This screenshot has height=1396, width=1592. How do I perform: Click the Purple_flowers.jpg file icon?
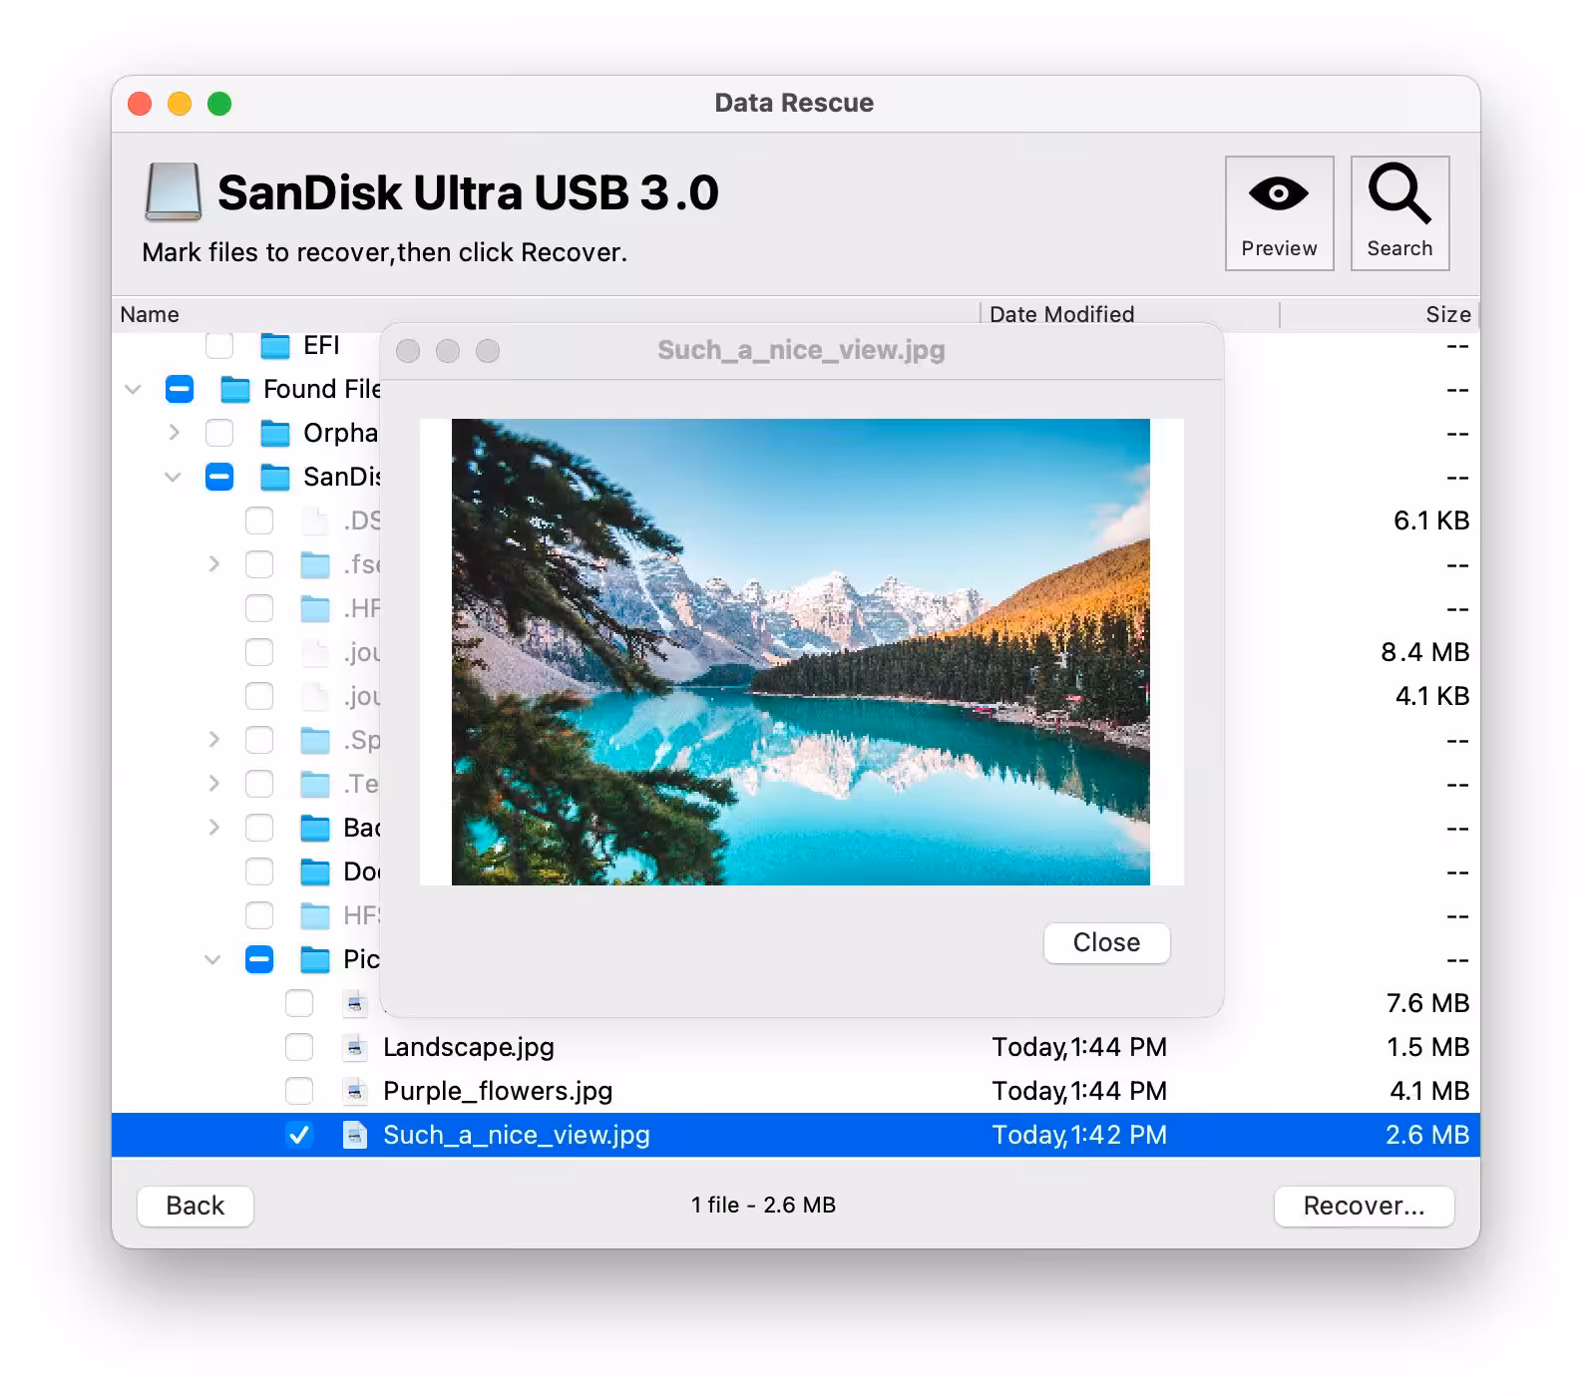coord(354,1092)
